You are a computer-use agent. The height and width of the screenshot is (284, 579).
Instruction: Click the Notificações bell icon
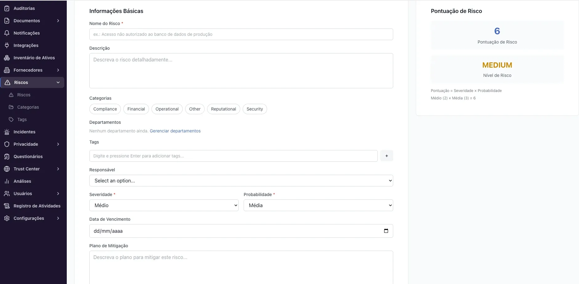pos(7,33)
